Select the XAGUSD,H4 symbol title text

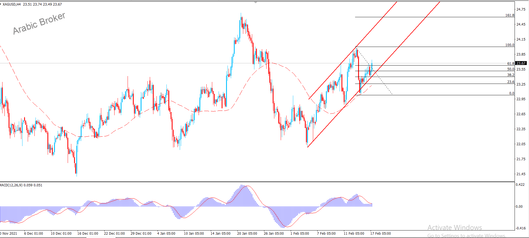click(x=12, y=4)
